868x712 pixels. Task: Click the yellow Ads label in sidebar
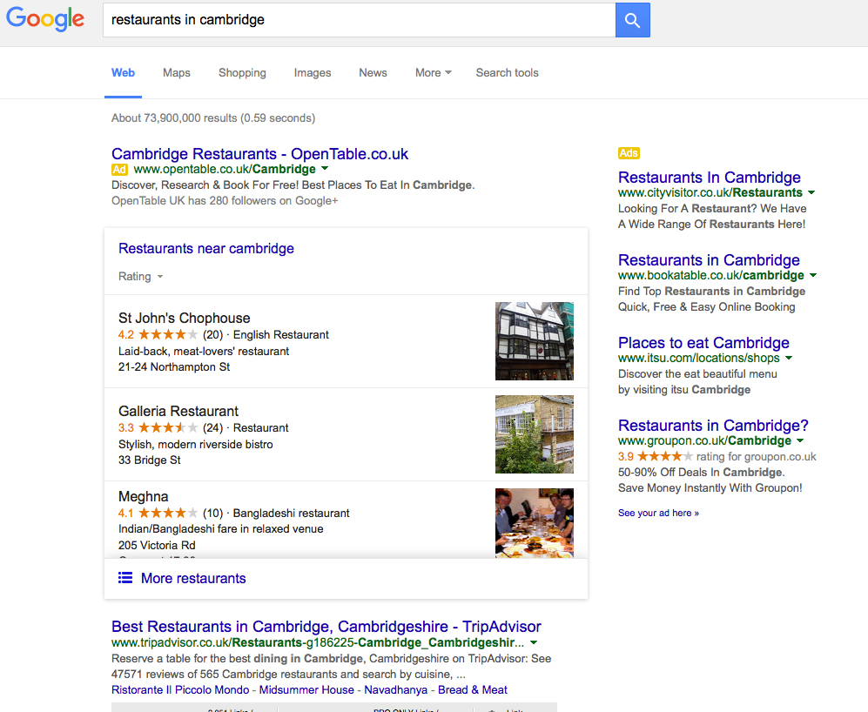pyautogui.click(x=629, y=153)
